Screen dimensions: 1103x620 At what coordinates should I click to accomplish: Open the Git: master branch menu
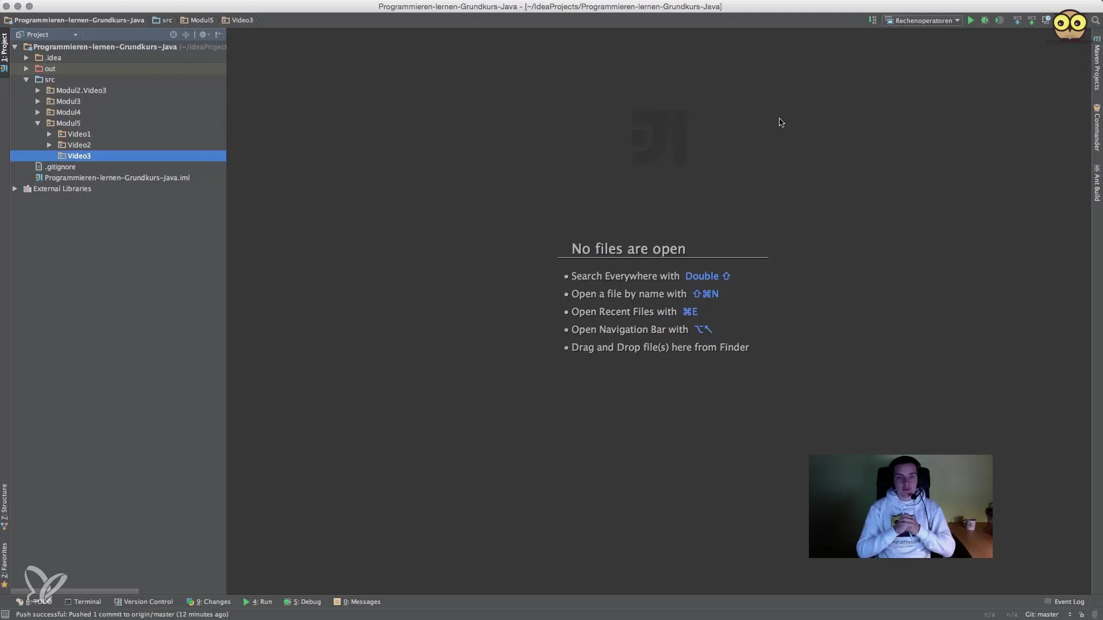[x=1048, y=614]
